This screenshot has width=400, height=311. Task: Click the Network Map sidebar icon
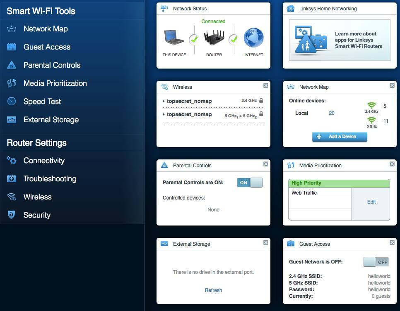pyautogui.click(x=12, y=29)
